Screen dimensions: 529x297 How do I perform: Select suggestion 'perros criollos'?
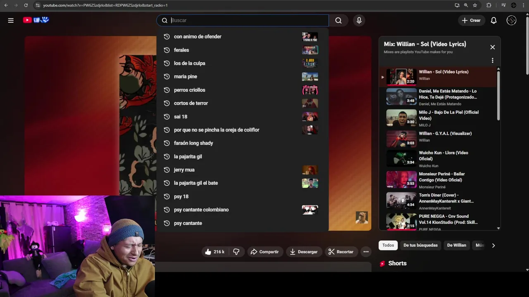pyautogui.click(x=243, y=90)
